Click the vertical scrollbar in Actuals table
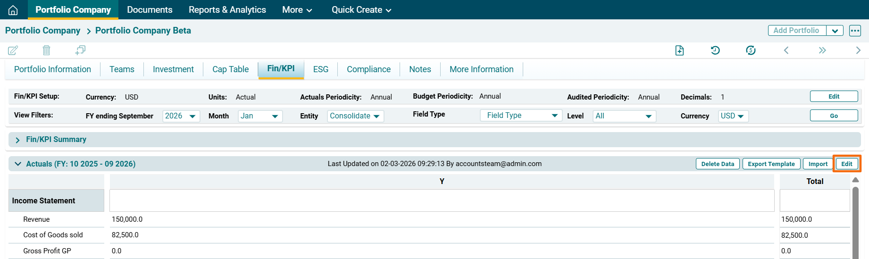The image size is (869, 259). [x=855, y=222]
